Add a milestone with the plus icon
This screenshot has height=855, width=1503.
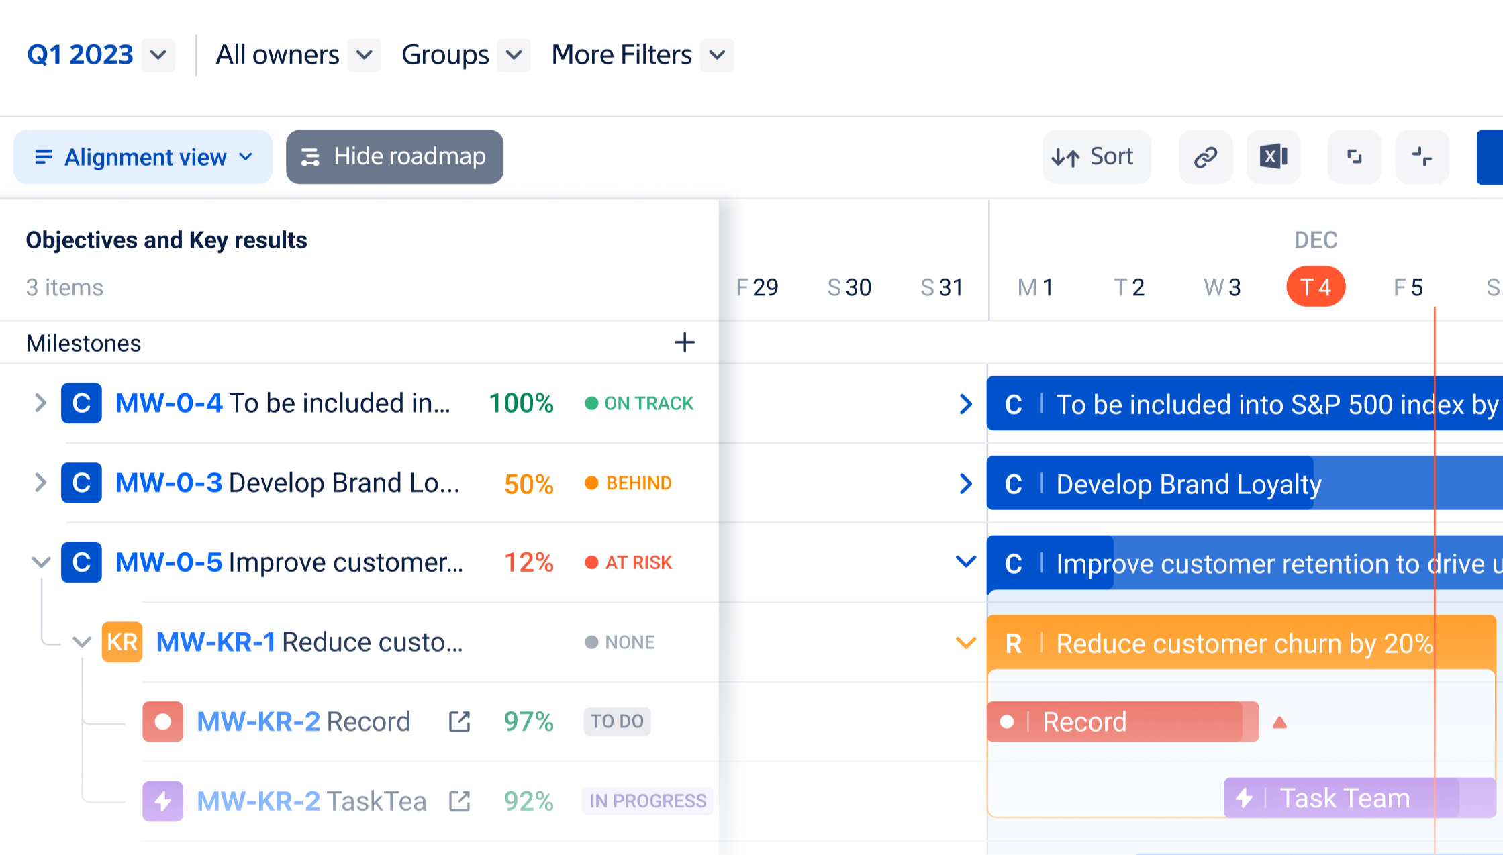684,342
